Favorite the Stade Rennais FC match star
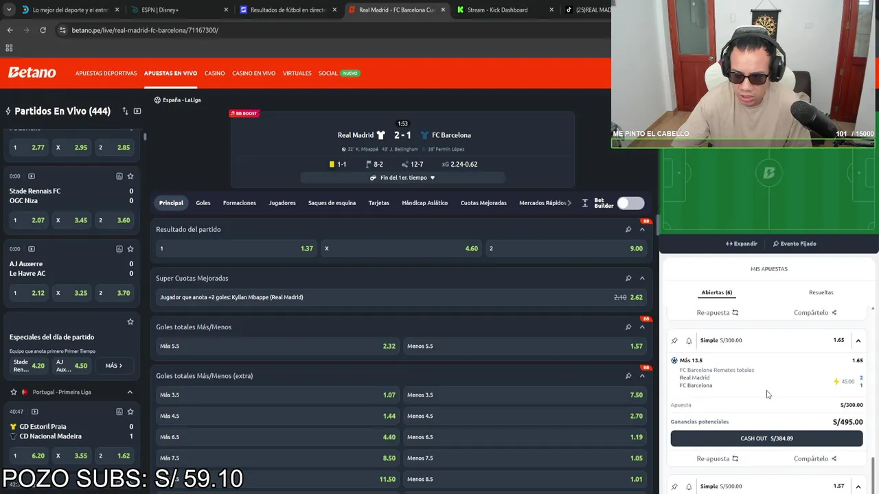879x494 pixels. point(130,176)
